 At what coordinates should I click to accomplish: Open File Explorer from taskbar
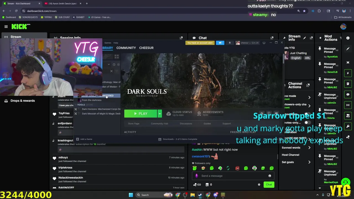point(192,195)
